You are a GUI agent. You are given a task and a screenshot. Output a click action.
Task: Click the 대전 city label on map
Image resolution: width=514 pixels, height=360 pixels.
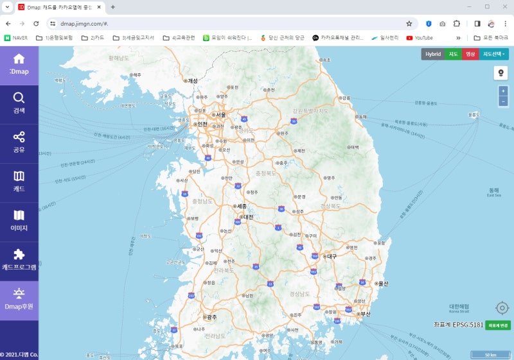(248, 217)
